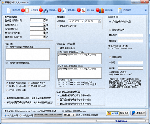The height and width of the screenshot is (124, 150).
Task: Uncheck 注册遇到验证码自动暂停等待辅助 checkbox
Action: coord(58,95)
